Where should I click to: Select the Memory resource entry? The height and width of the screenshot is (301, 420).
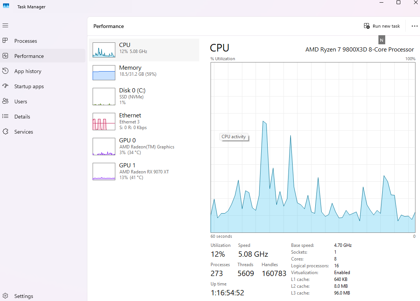[x=144, y=72]
